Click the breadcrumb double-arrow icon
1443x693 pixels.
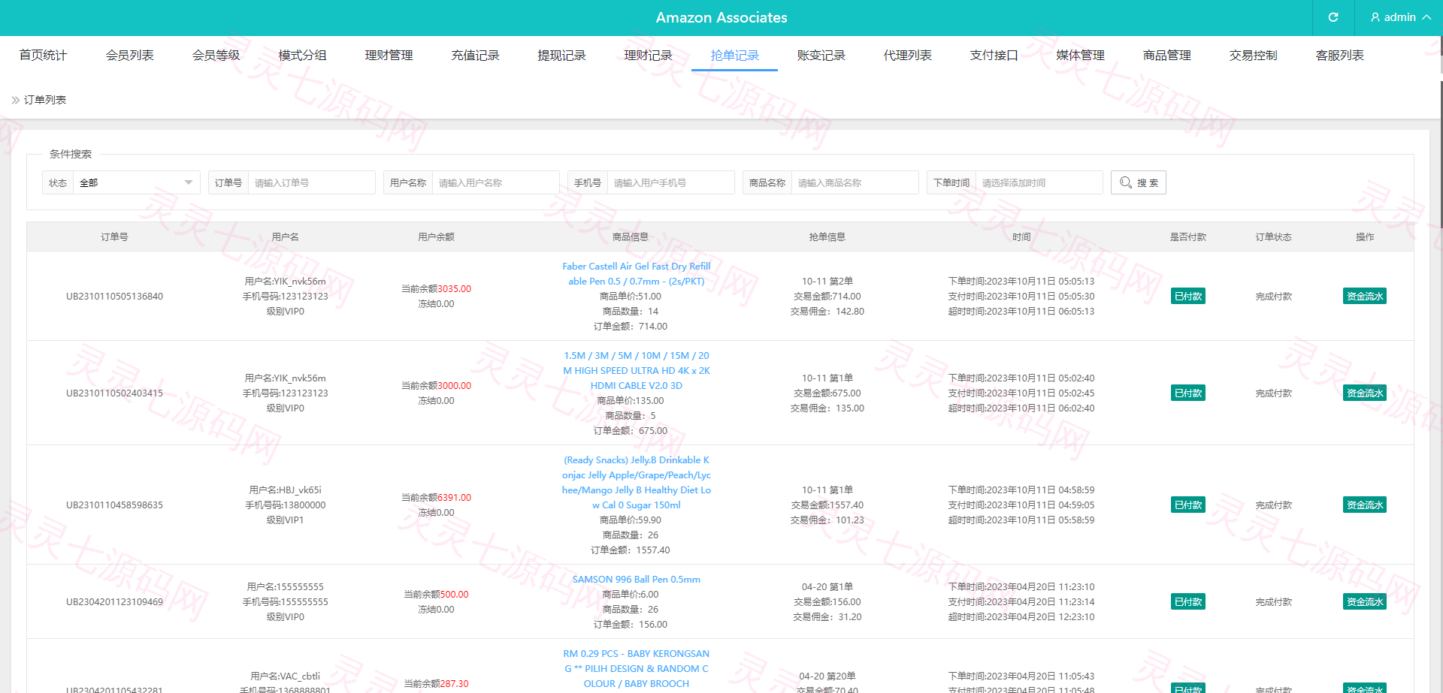click(x=15, y=100)
